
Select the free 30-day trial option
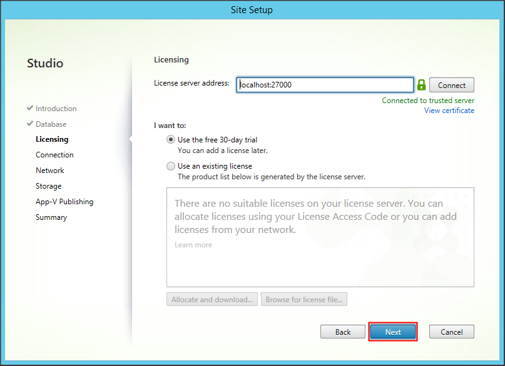[171, 140]
